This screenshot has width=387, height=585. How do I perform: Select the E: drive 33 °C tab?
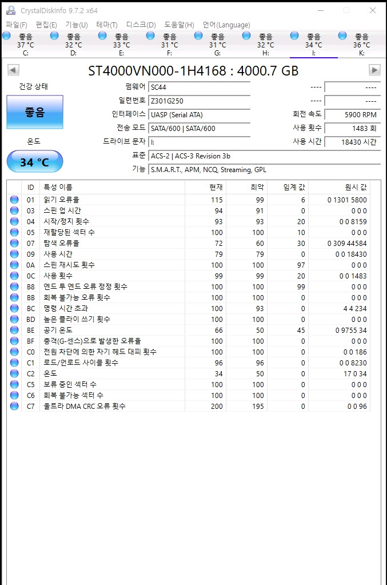click(122, 45)
